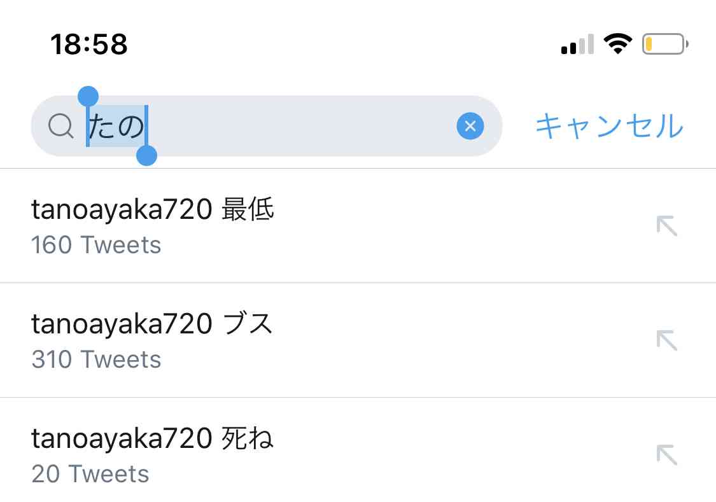Tap the magnifying glass search icon

60,125
